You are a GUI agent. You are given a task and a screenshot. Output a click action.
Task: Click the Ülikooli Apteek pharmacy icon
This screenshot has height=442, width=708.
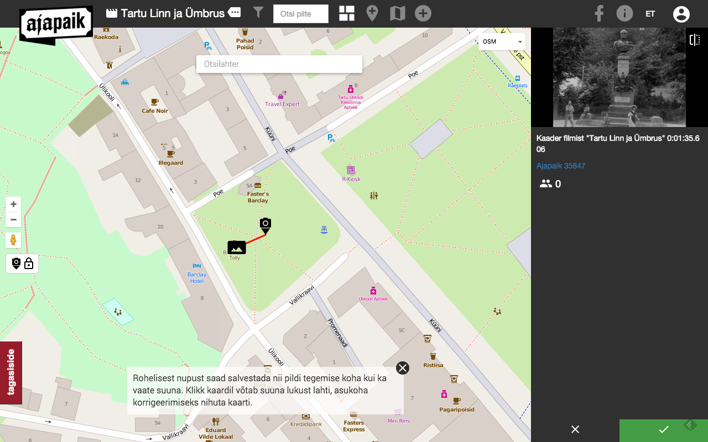click(x=373, y=291)
